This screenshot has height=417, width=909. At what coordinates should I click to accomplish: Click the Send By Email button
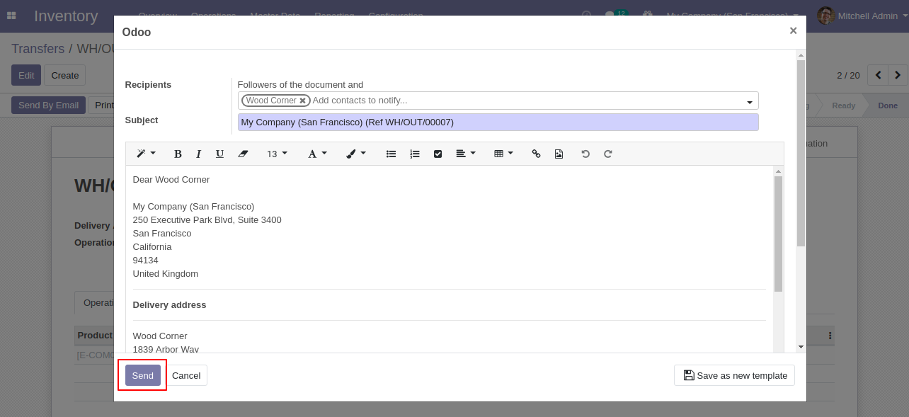[48, 105]
